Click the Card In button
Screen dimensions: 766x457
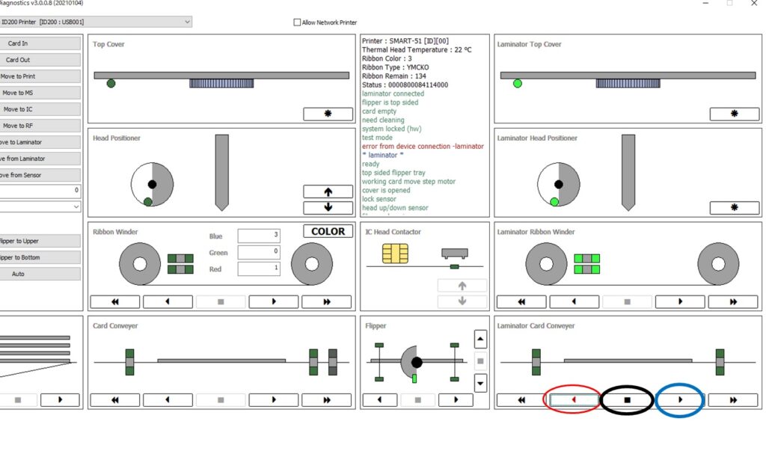40,43
